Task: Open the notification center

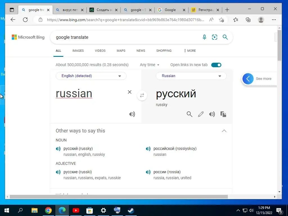Action: point(279,210)
